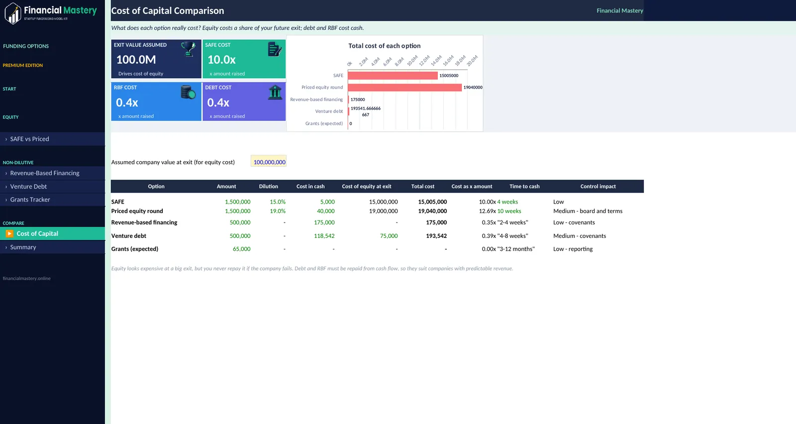Select the Venture debt cost in cash 118,542

point(324,236)
